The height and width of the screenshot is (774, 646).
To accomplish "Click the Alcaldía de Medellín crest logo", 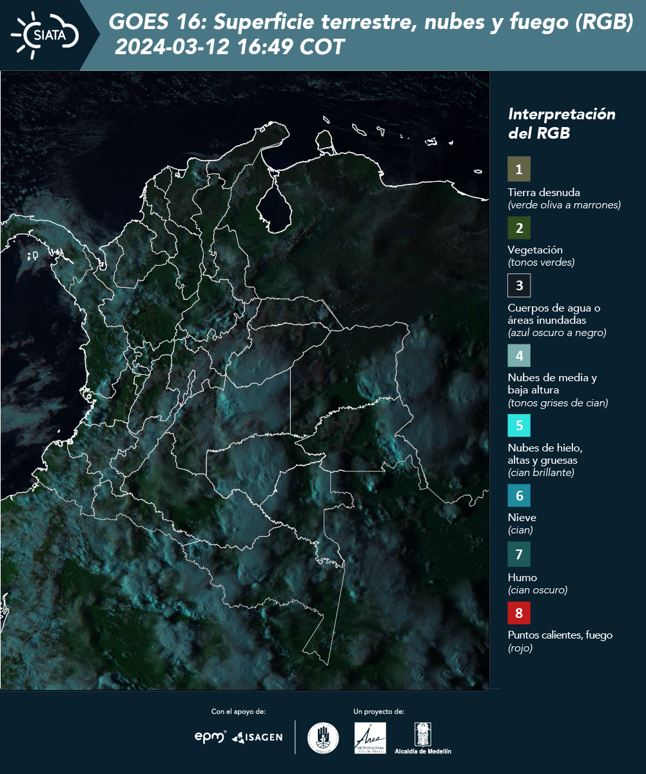I will (423, 739).
